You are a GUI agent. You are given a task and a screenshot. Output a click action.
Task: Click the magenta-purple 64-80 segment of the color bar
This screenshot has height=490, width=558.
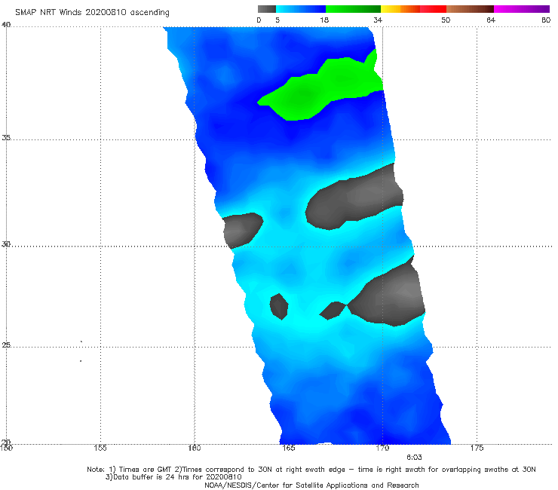pos(522,9)
